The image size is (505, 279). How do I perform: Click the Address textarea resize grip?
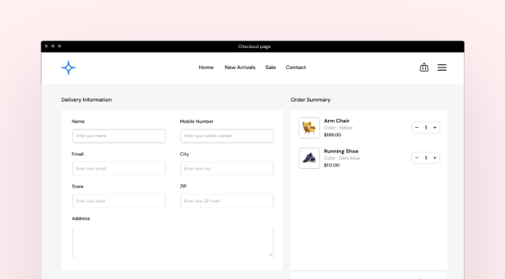pyautogui.click(x=270, y=255)
